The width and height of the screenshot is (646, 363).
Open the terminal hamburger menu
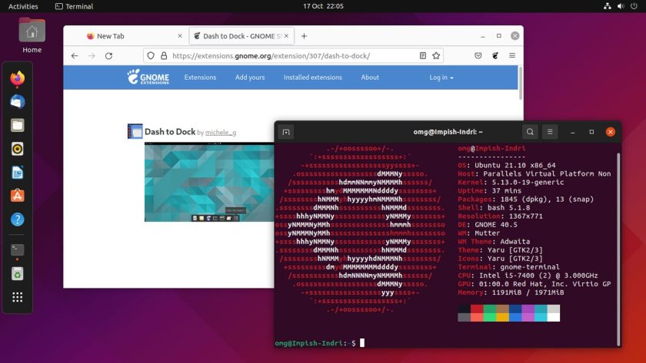pos(550,132)
